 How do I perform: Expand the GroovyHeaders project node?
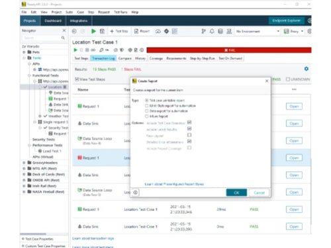24,163
